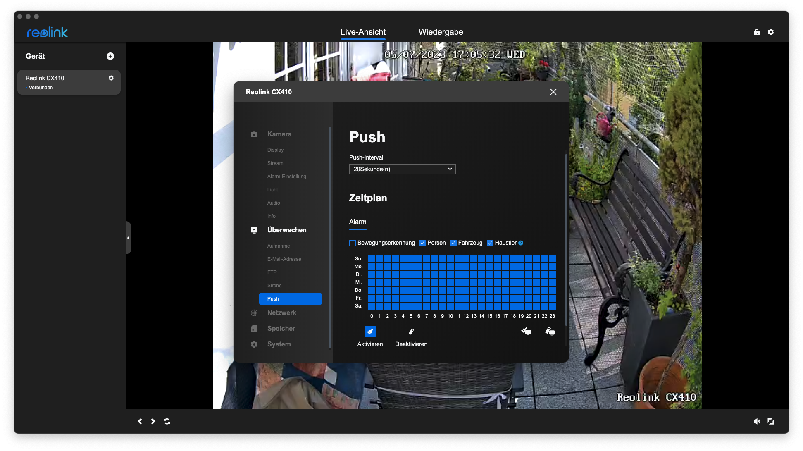Open the E-Mail-Adresse settings page

click(284, 259)
